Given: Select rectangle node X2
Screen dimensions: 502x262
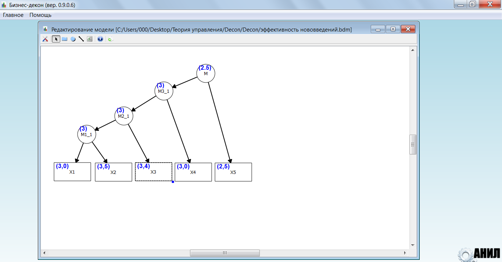Looking at the screenshot, I should click(114, 172).
